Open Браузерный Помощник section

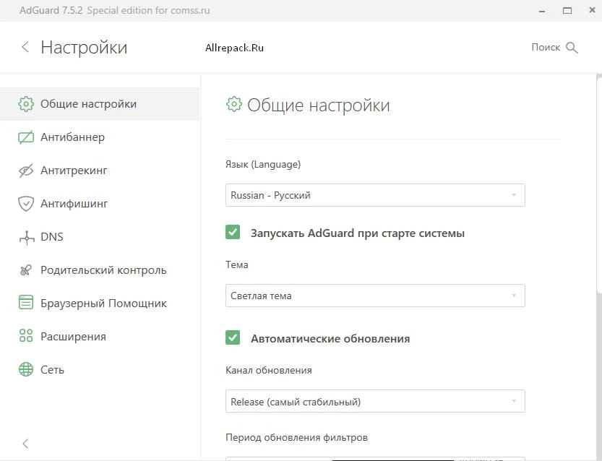(x=100, y=303)
